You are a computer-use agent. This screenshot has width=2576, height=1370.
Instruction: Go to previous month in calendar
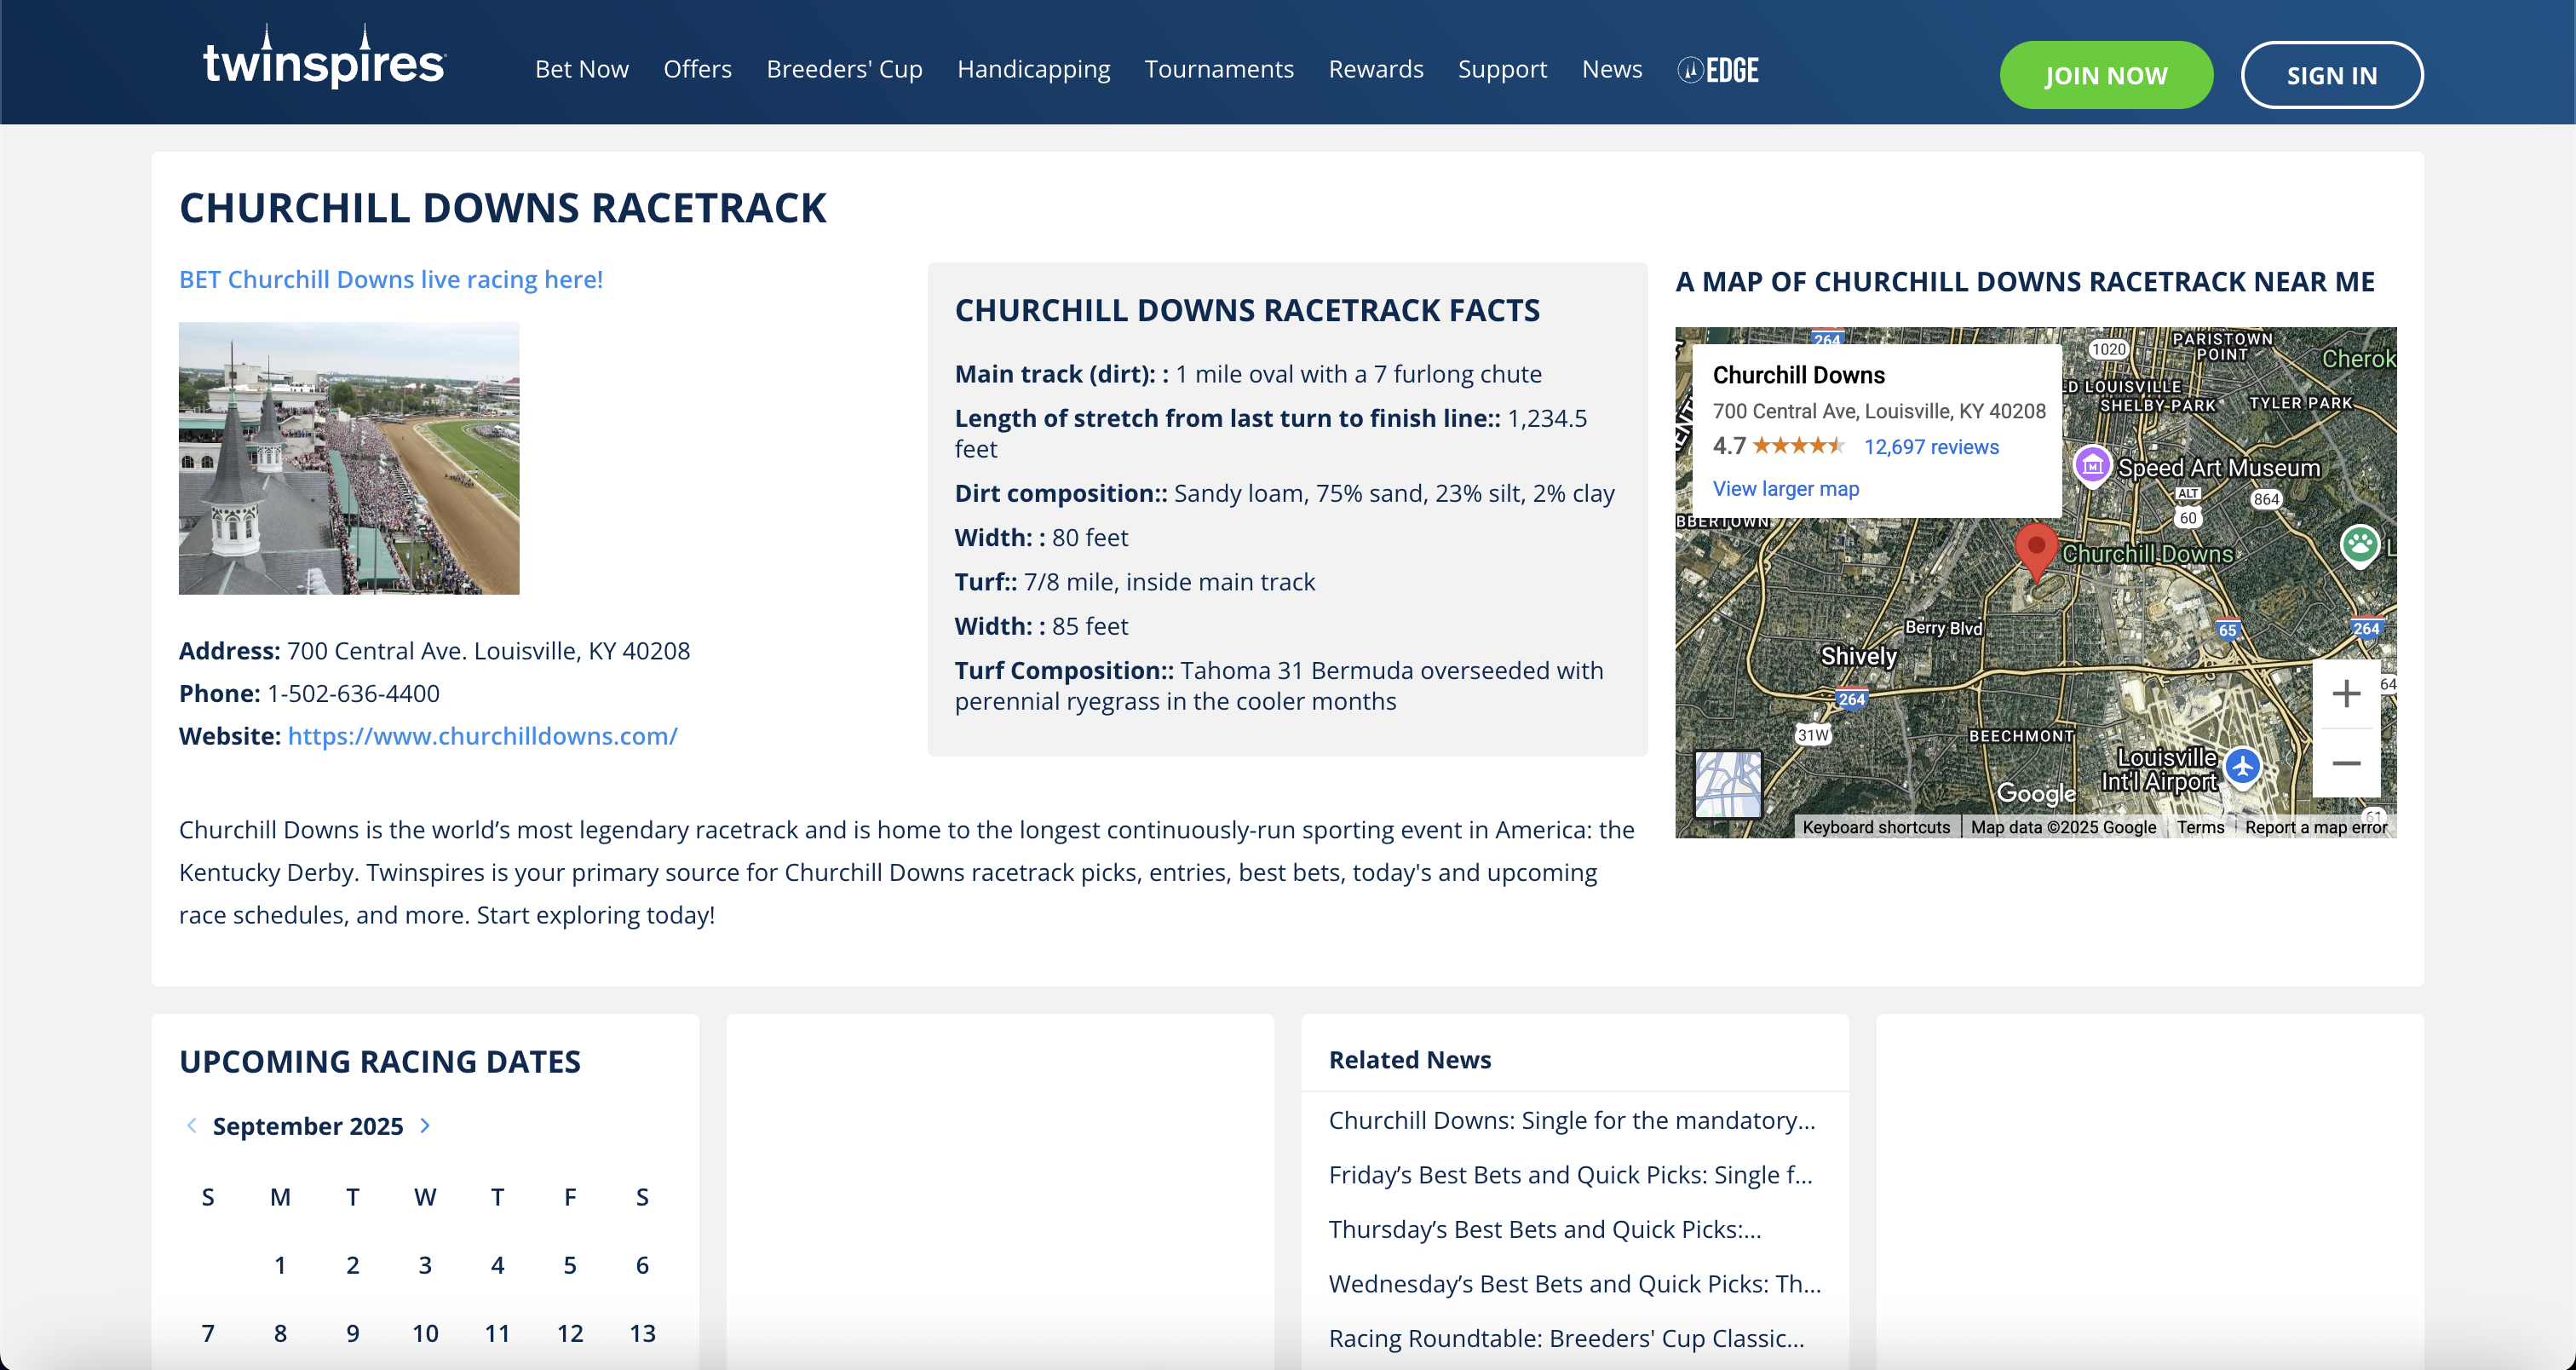[x=191, y=1125]
